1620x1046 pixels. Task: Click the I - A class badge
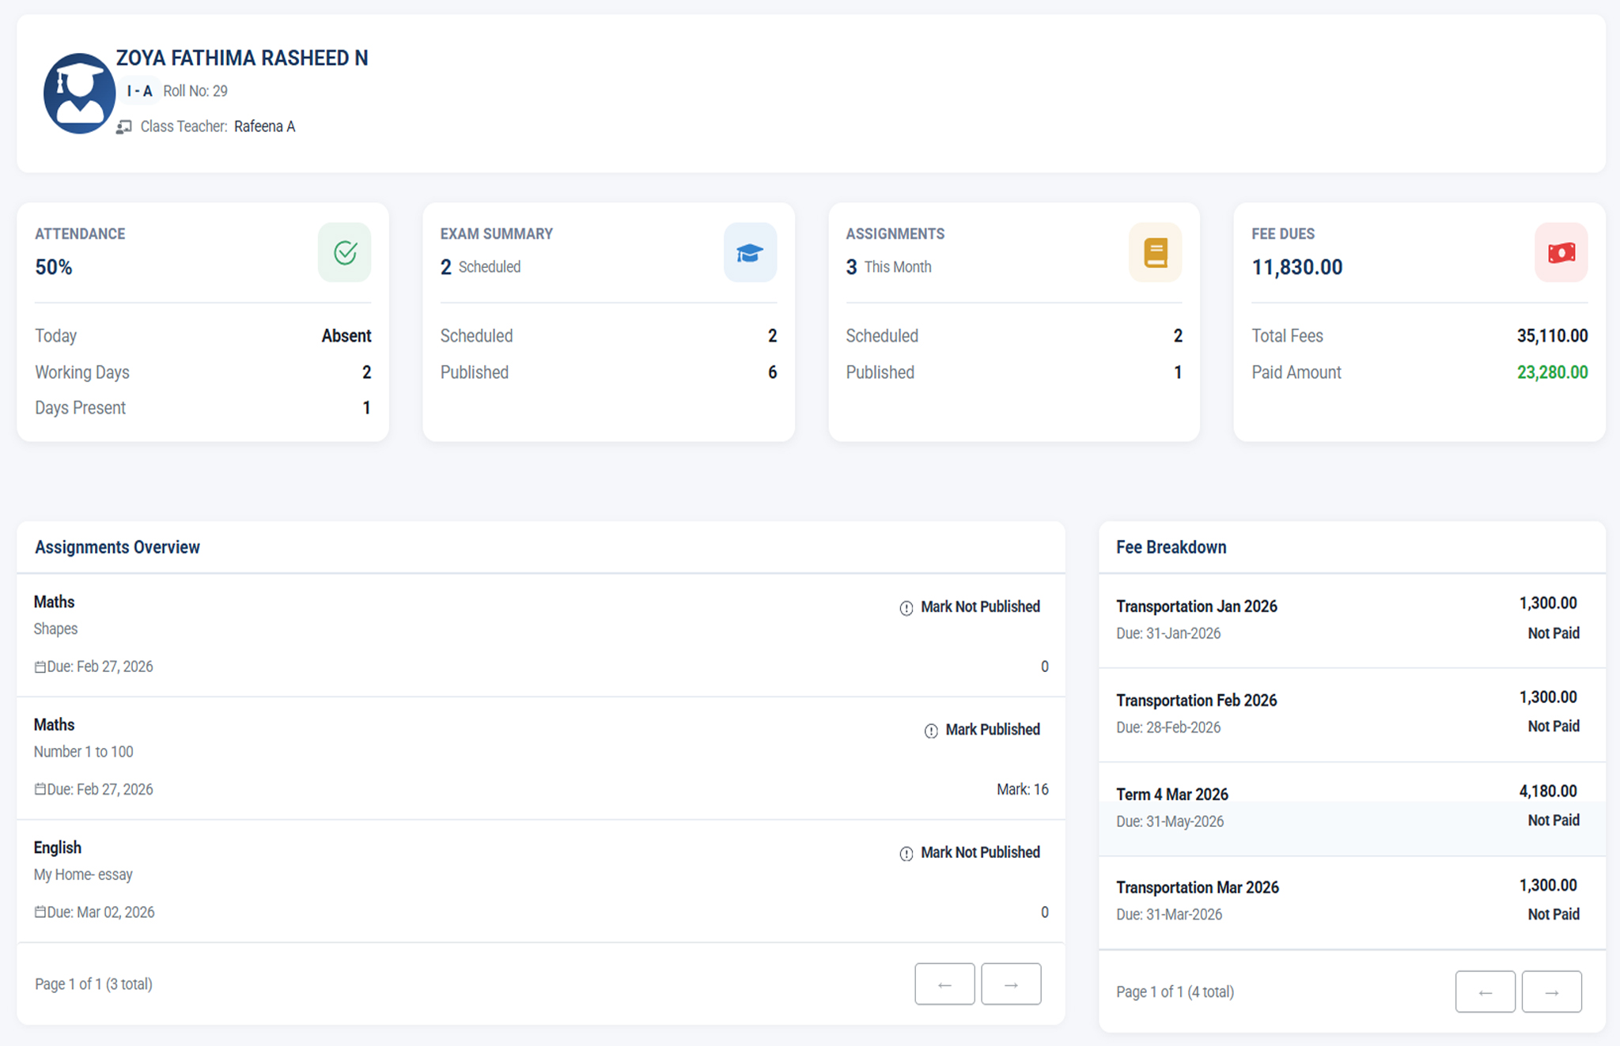pyautogui.click(x=139, y=92)
